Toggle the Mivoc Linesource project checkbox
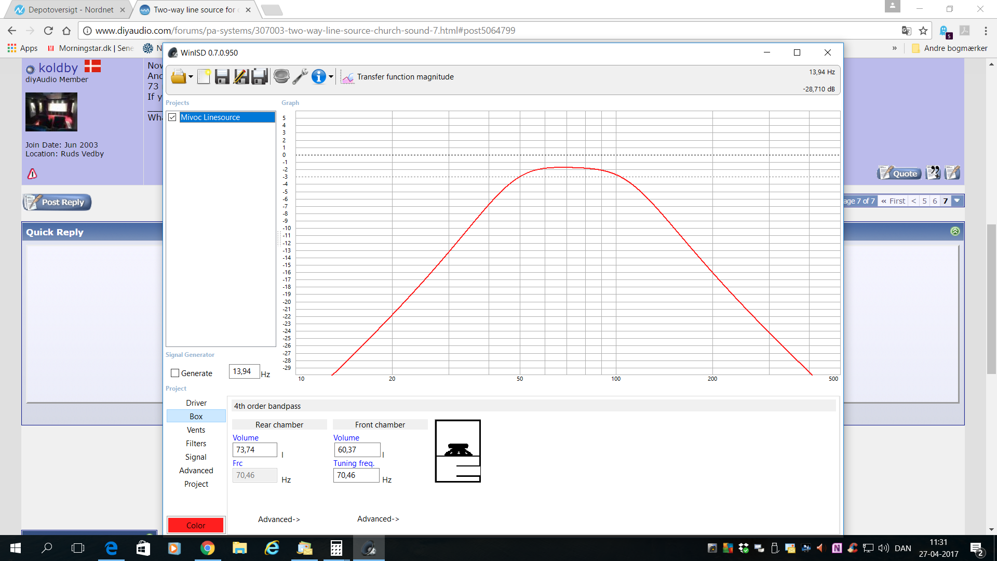The image size is (997, 561). coord(172,117)
